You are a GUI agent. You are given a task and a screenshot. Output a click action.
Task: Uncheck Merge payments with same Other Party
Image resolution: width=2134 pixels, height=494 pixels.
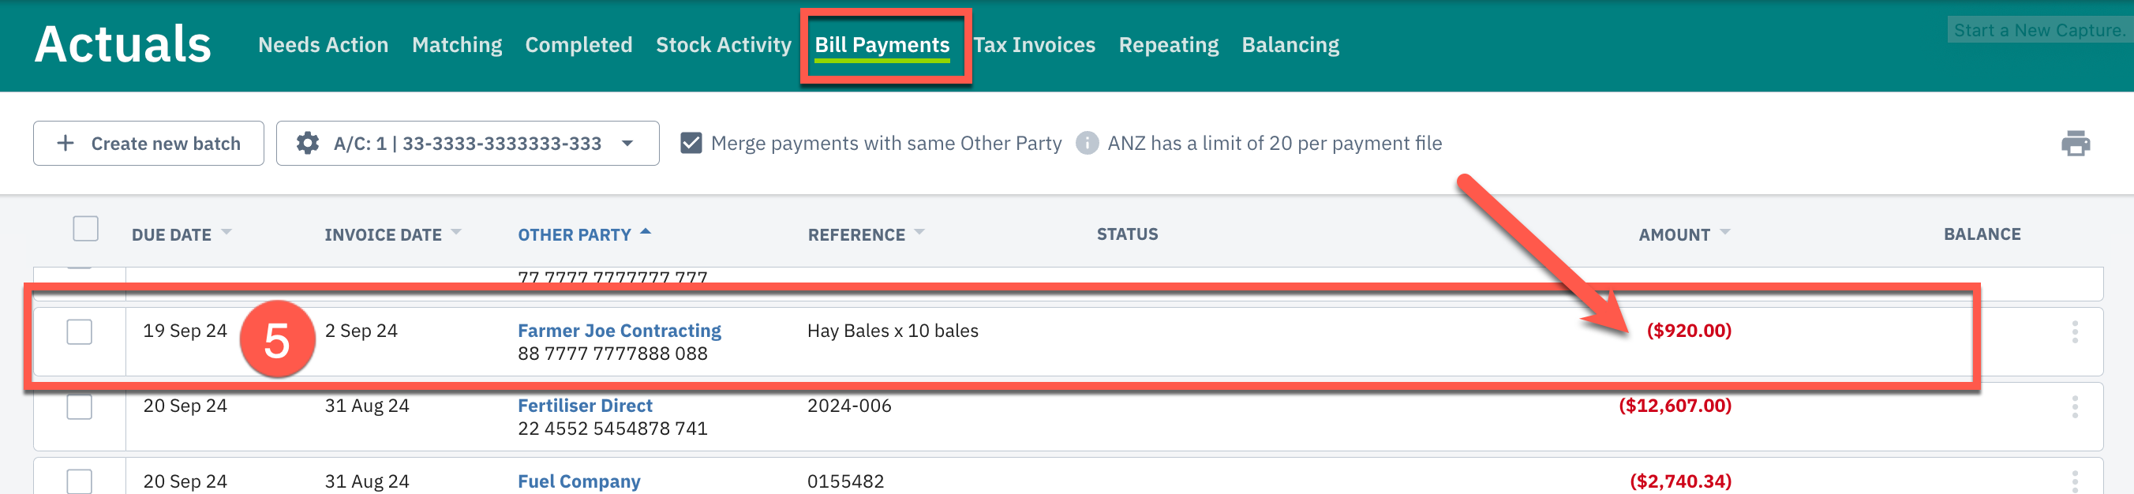tap(691, 144)
